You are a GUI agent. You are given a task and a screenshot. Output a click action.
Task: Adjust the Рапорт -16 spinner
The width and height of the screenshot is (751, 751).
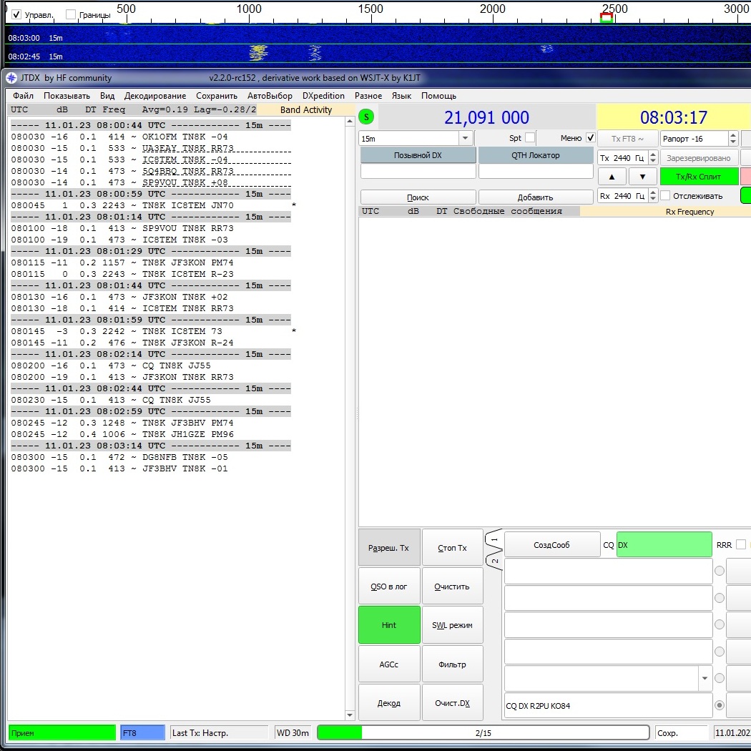coord(733,139)
